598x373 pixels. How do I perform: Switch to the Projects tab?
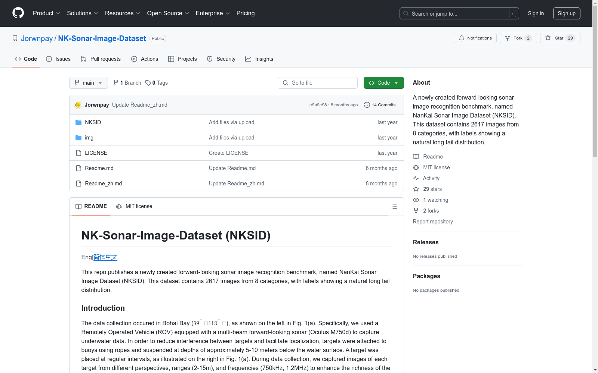(182, 59)
